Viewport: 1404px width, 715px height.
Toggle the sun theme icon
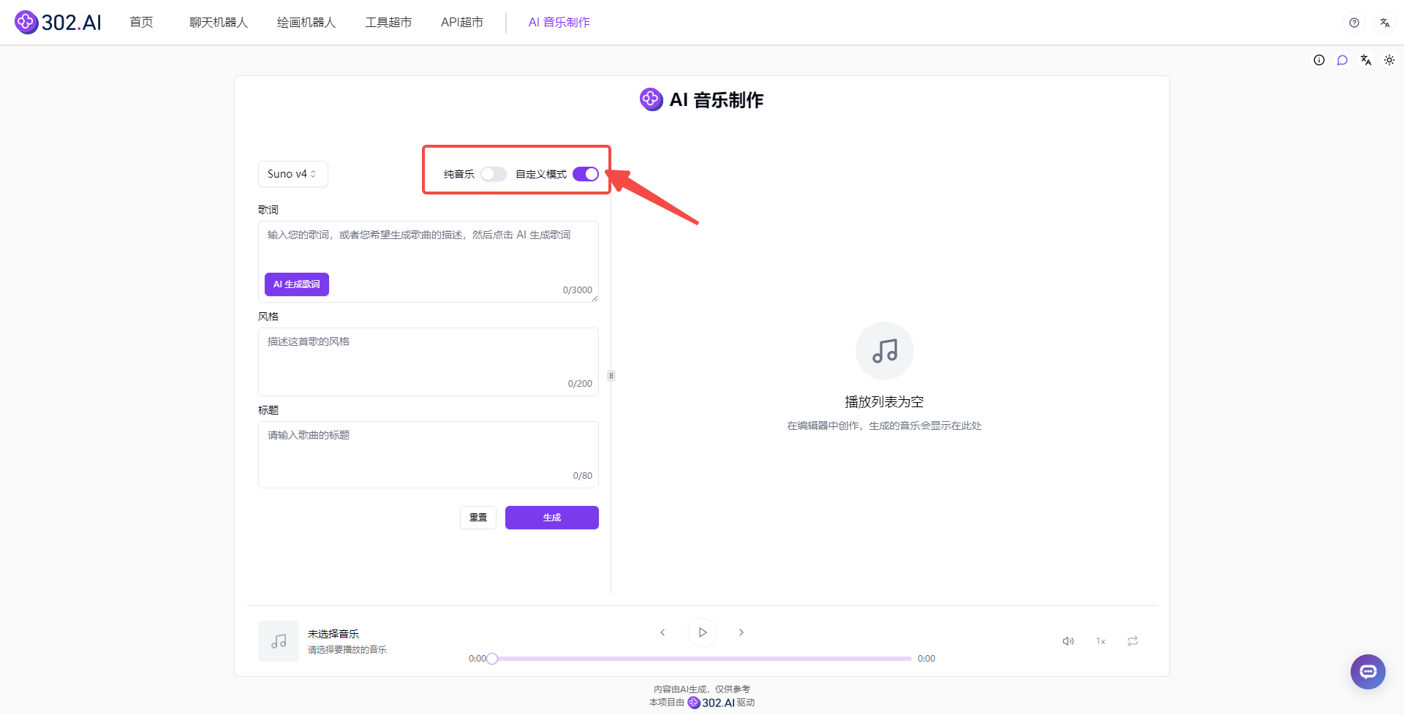tap(1389, 60)
